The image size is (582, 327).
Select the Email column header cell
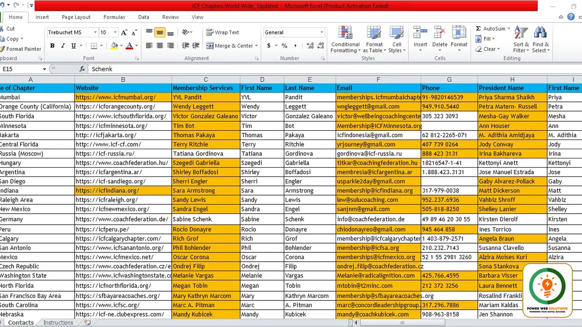[x=378, y=88]
